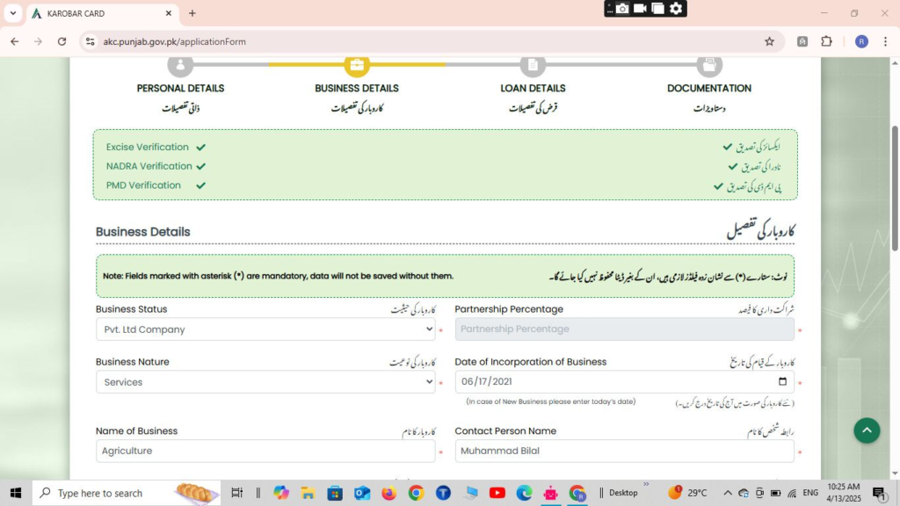The image size is (900, 506).
Task: Click the Business Details briefcase step icon
Action: [x=357, y=65]
